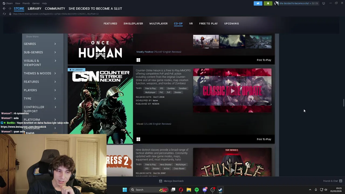Click the Steam page vertical scrollbar
Viewport: 345px width, 194px height.
(x=343, y=103)
